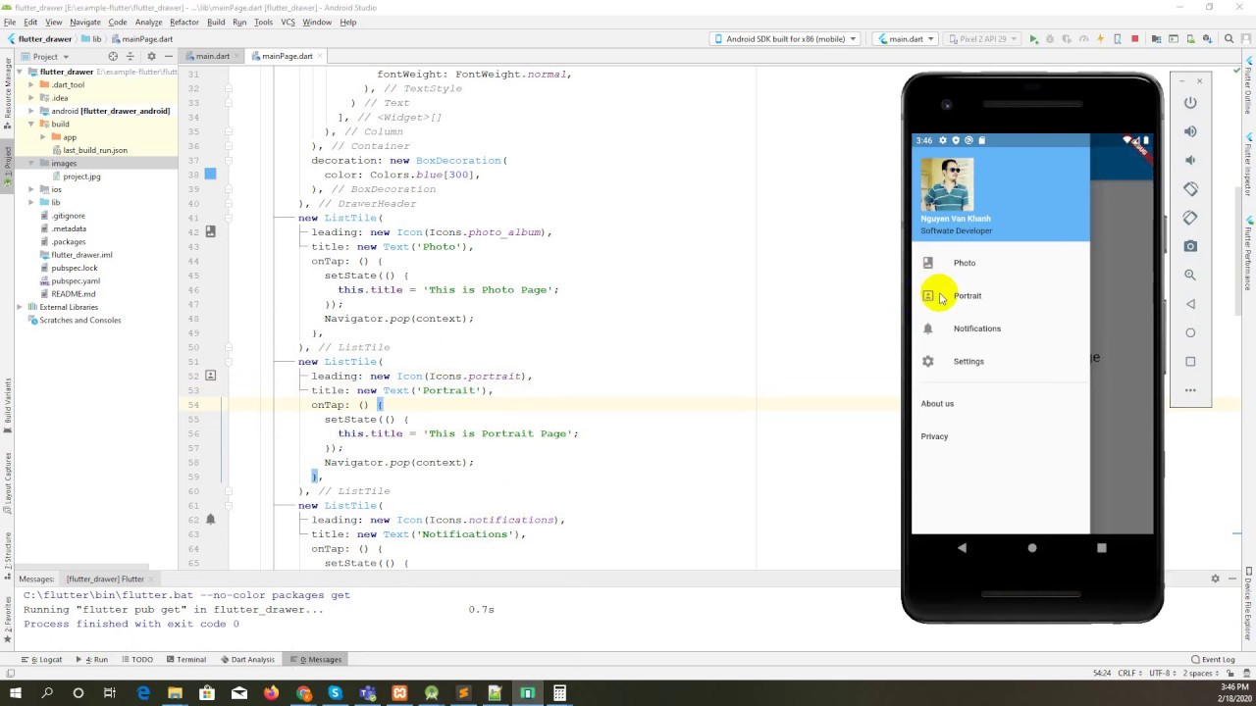Click the emulator volume down icon
The height and width of the screenshot is (706, 1256).
(1190, 160)
